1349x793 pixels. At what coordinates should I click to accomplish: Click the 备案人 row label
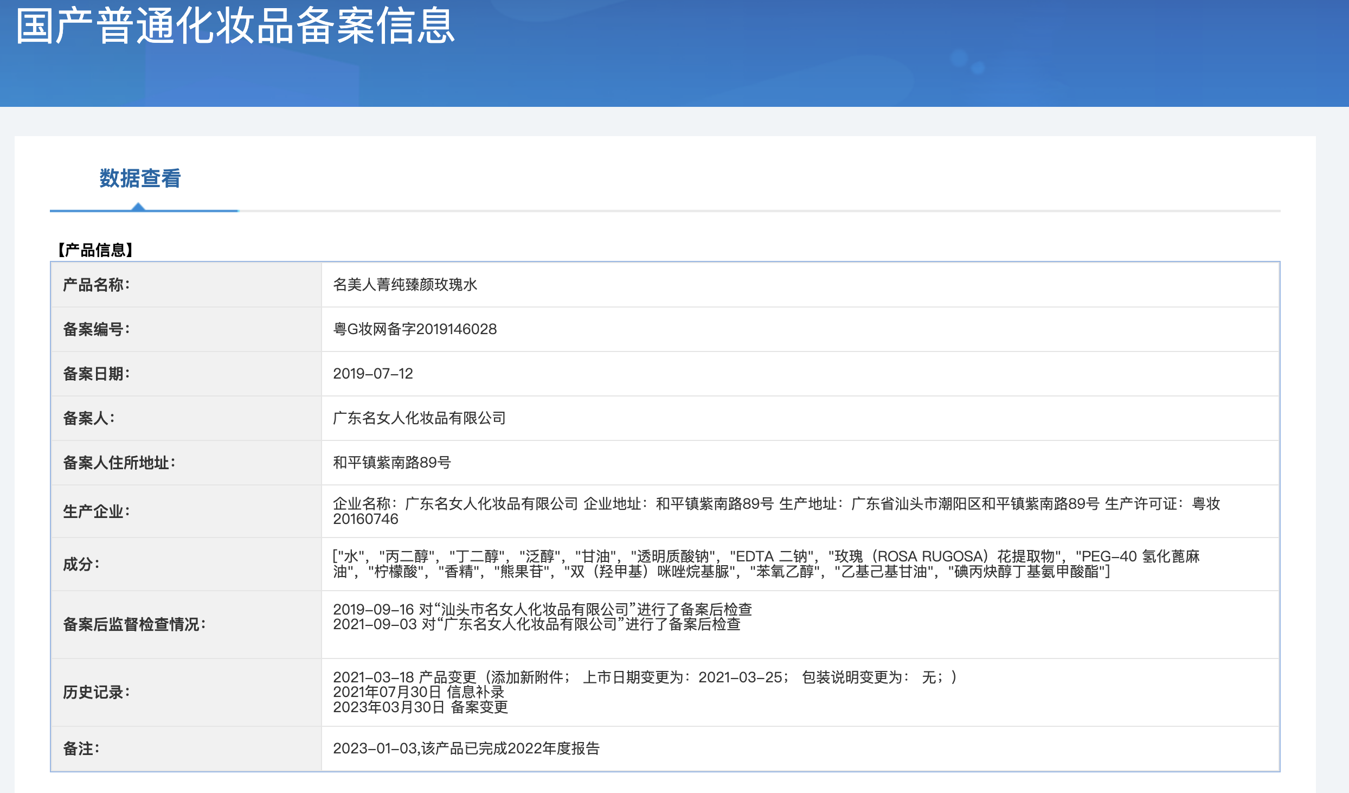point(89,418)
